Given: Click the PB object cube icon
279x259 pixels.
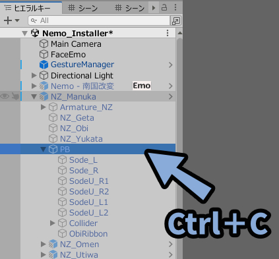Looking at the screenshot, I should [53, 149].
